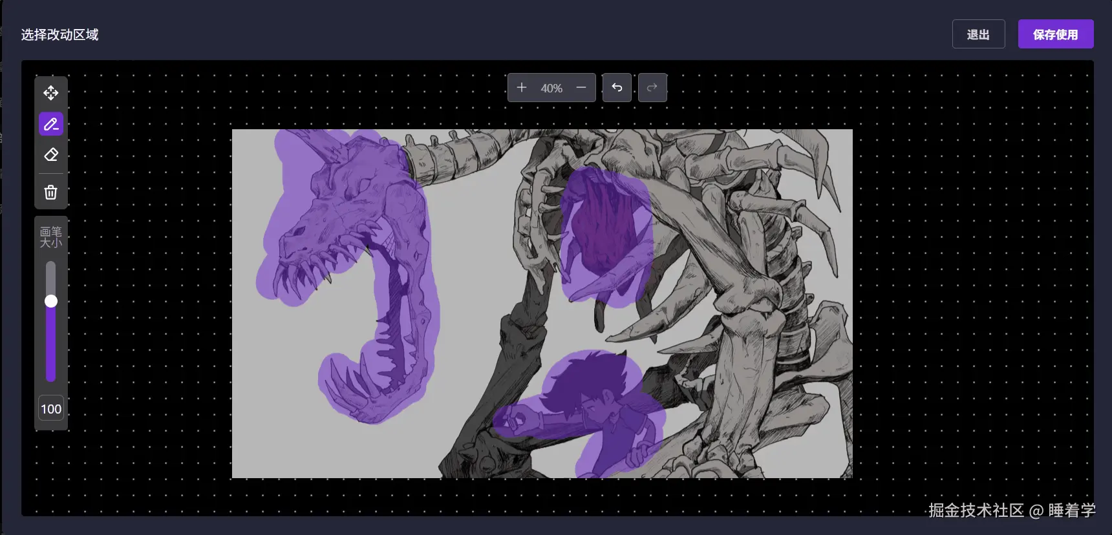
Task: Zoom in with plus button
Action: click(x=522, y=87)
